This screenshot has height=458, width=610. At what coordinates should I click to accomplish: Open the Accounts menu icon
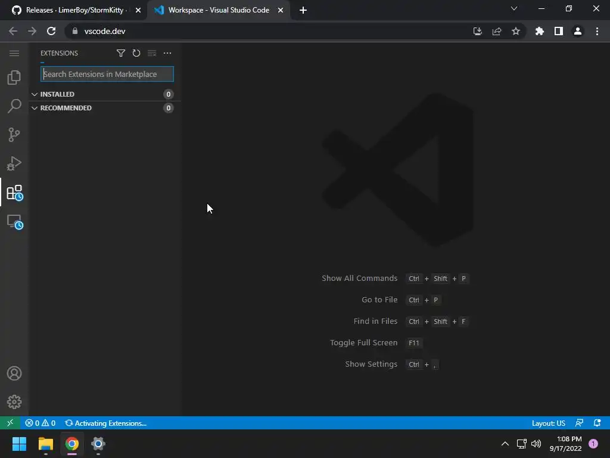click(14, 373)
